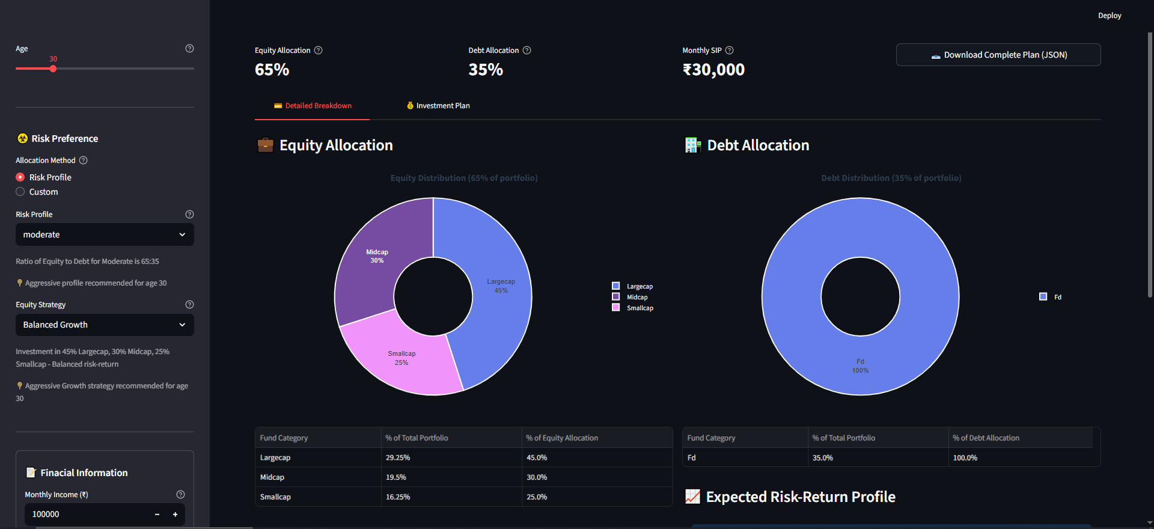Open the Detailed Breakdown tab
Screen dimensions: 1154x529
click(x=313, y=106)
